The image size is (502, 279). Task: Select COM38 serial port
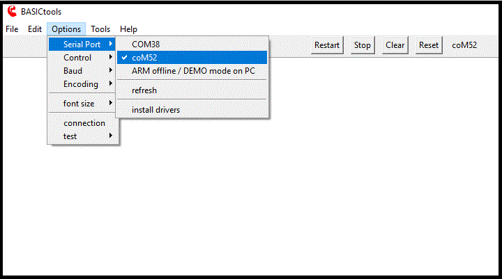coord(146,45)
